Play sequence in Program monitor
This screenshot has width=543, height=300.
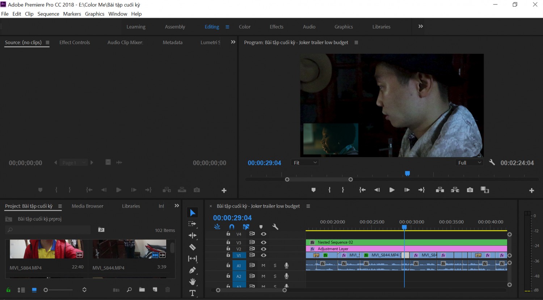(x=392, y=190)
